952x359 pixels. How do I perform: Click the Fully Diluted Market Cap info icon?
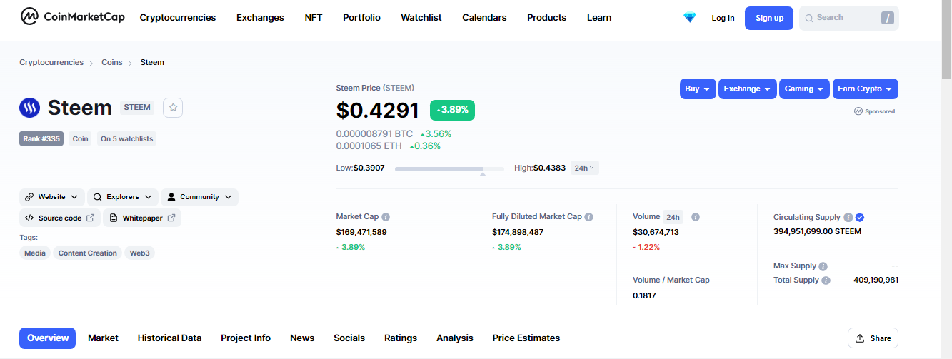click(x=589, y=216)
